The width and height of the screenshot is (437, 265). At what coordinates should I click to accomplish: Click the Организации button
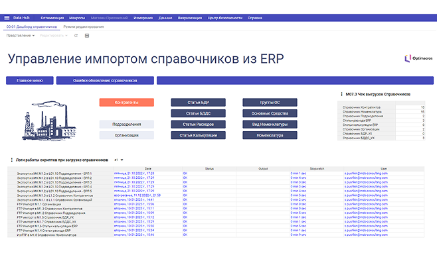(127, 135)
